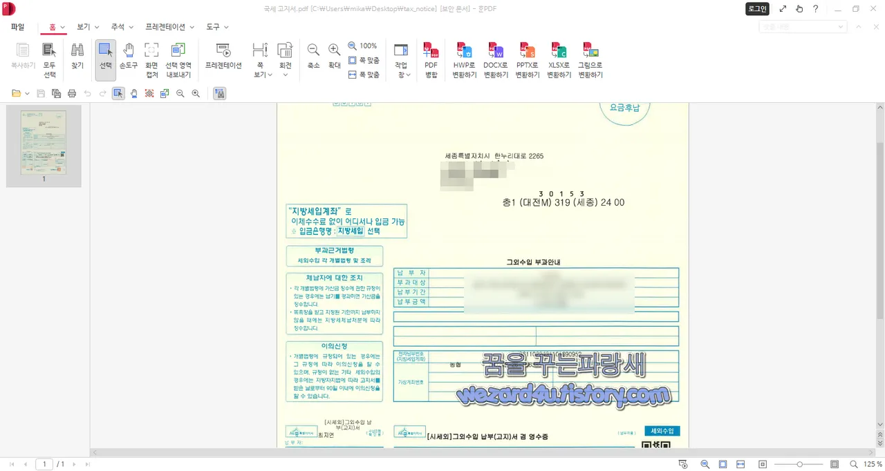Go to next page in status bar

pyautogui.click(x=74, y=465)
